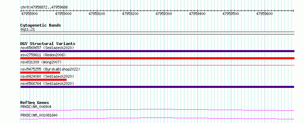This screenshot has width=304, height=123.
Task: Open variant nsv6566764 (Sedlazeck2020) label
Action: [47, 83]
